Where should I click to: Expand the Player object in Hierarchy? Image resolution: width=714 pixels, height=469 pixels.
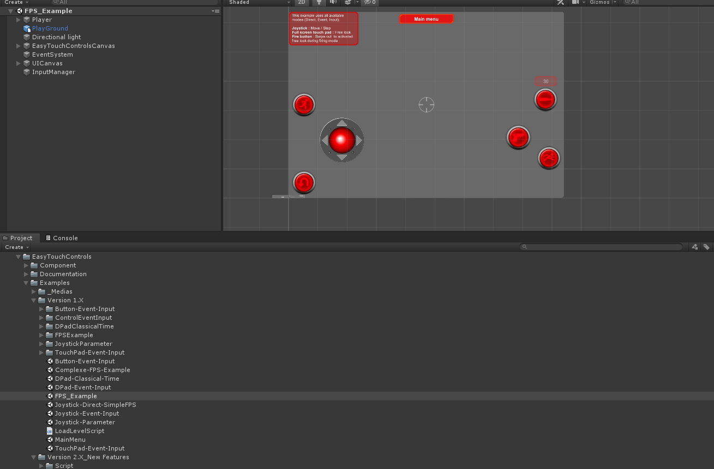(x=18, y=20)
